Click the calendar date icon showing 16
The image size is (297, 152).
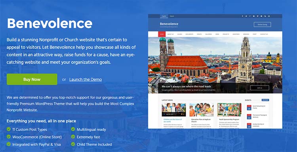click(249, 108)
